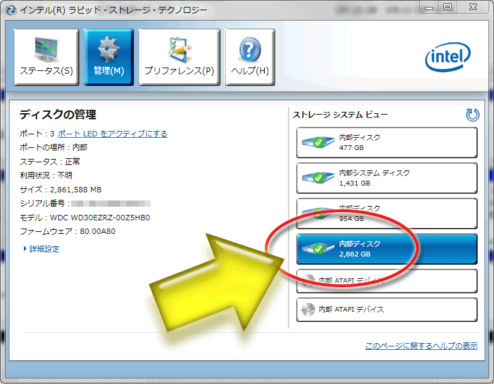Select the 477 GB internal disk
The width and height of the screenshot is (494, 384).
(387, 143)
